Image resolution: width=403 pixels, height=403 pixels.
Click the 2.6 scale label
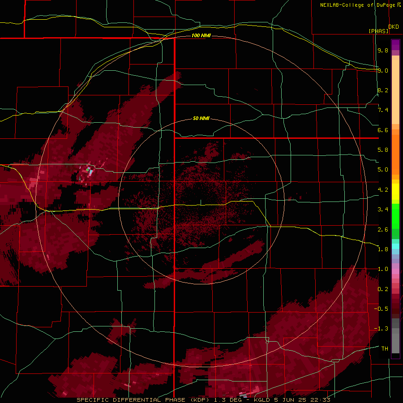click(x=383, y=230)
